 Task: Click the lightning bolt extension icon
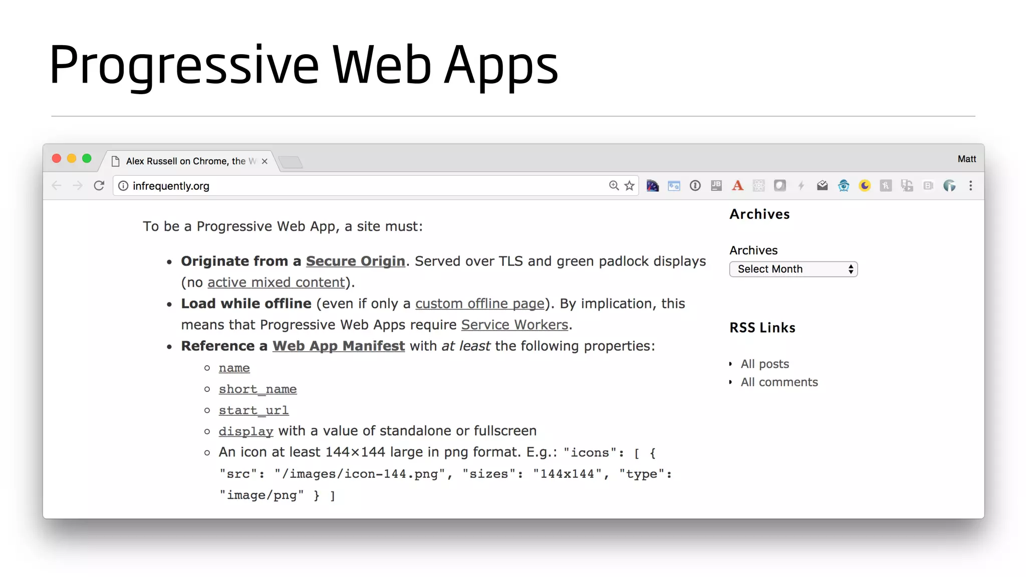pyautogui.click(x=801, y=186)
